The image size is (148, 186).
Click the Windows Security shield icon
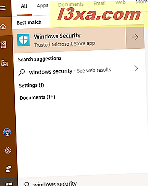point(23,40)
